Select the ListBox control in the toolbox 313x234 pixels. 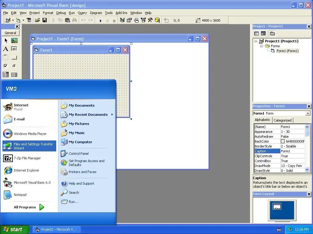tap(14, 75)
